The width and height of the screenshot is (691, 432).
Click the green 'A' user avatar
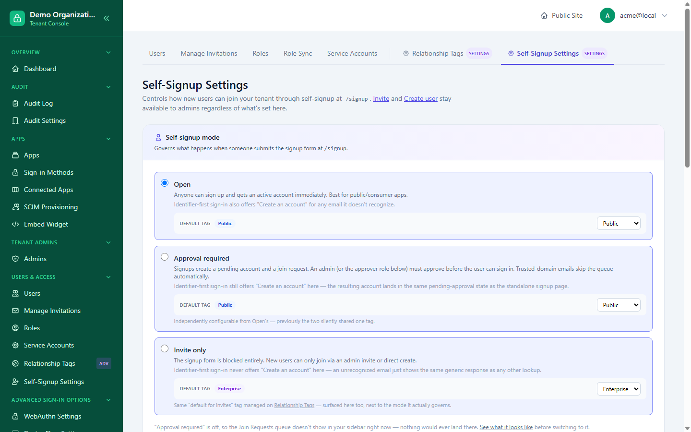[608, 15]
